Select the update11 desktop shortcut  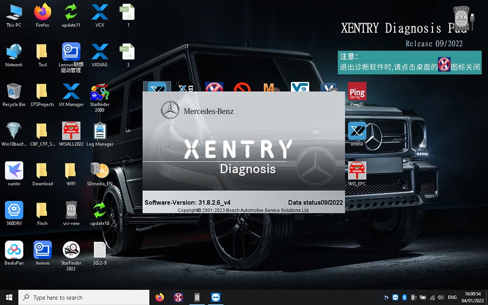[71, 16]
